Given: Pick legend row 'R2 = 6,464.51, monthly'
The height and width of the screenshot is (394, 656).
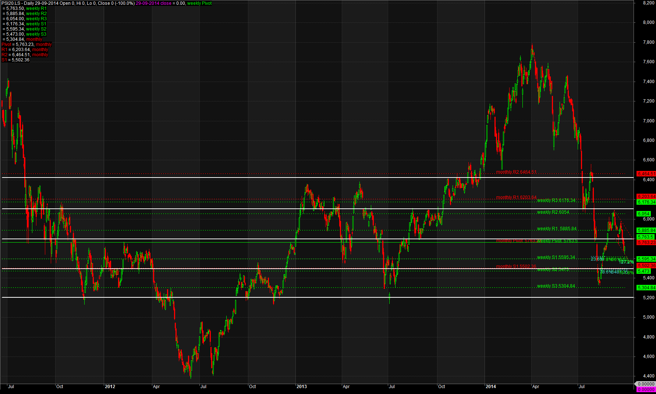Looking at the screenshot, I should point(25,55).
